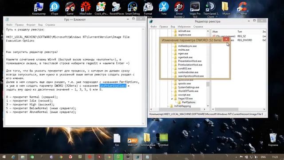Open the Мусор desktop folder

click(226, 8)
